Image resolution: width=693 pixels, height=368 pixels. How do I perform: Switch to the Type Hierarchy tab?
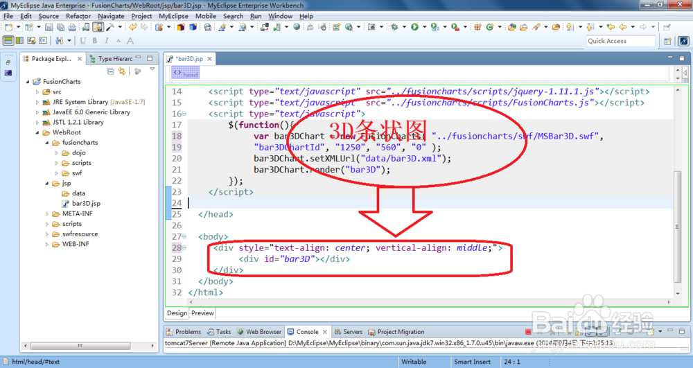[x=111, y=59]
